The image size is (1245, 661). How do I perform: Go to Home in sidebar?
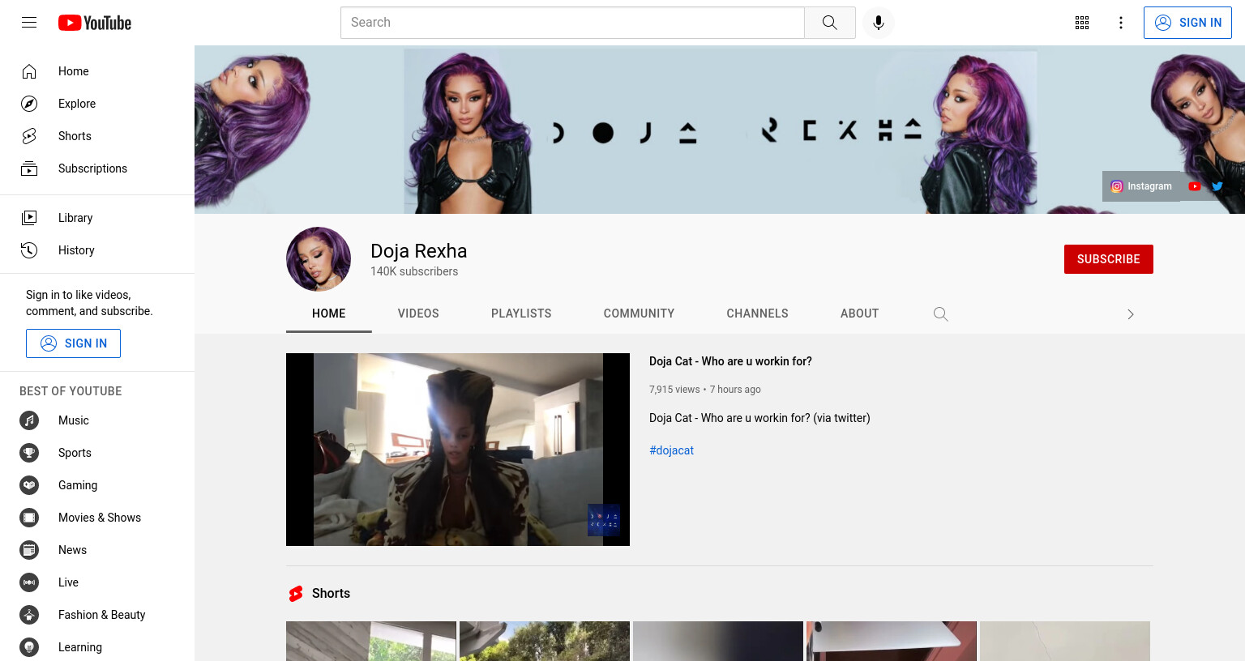(97, 71)
